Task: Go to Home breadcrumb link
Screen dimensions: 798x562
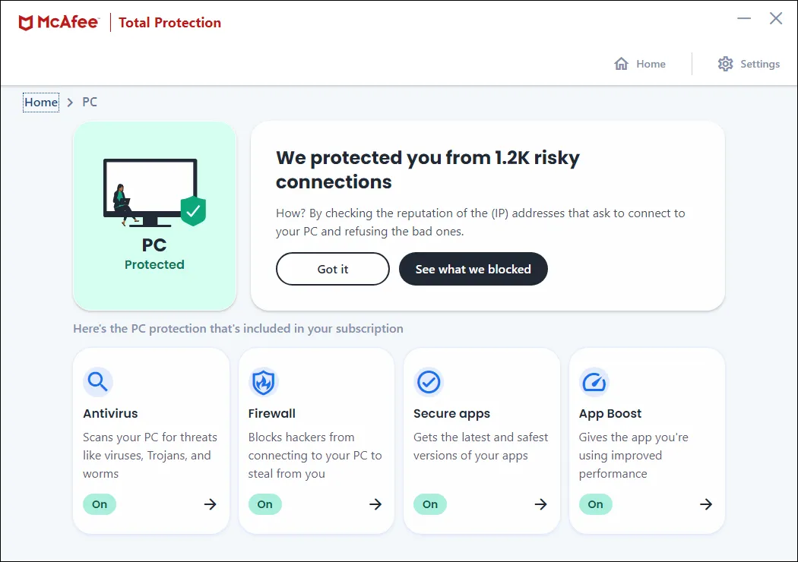Action: (41, 102)
